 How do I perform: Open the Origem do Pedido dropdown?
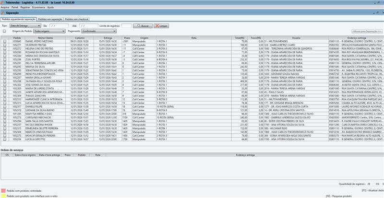pos(49,31)
